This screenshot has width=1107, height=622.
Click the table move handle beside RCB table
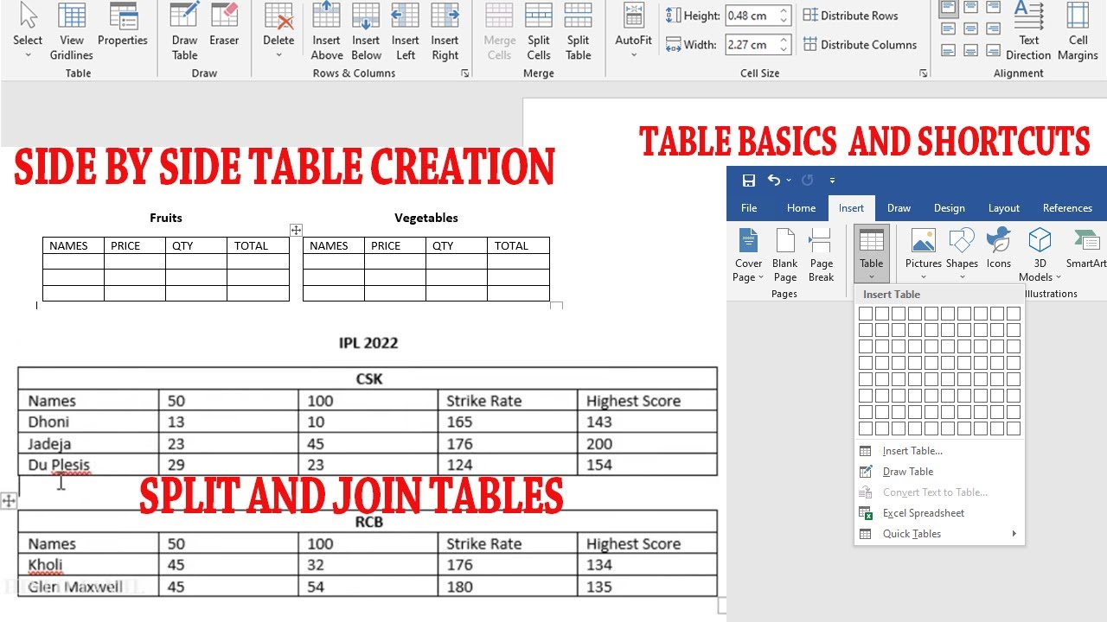coord(8,500)
